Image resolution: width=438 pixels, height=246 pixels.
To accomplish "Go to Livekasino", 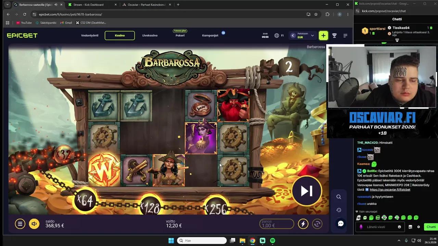I will pyautogui.click(x=150, y=36).
